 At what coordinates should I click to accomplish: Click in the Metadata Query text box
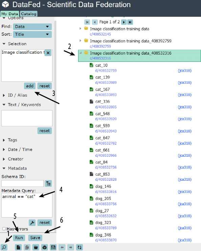27,205
